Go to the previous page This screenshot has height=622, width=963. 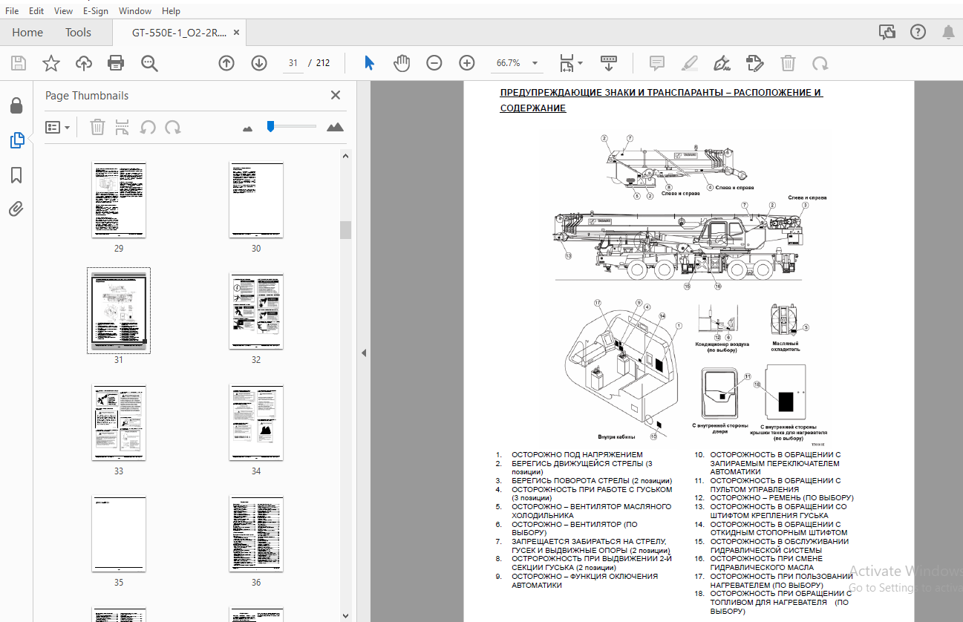[226, 63]
